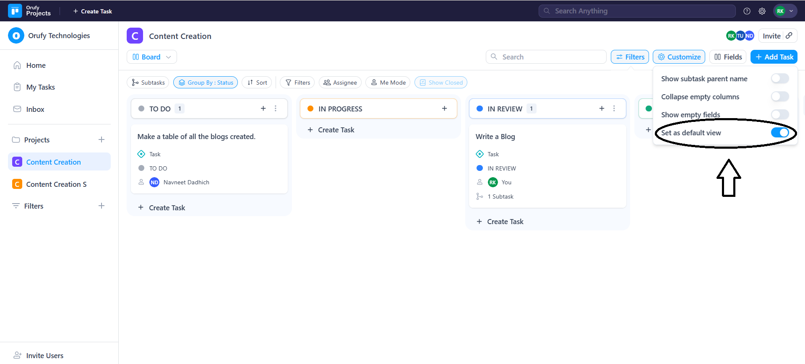Open Inbox from the sidebar
This screenshot has width=805, height=364.
[x=35, y=109]
